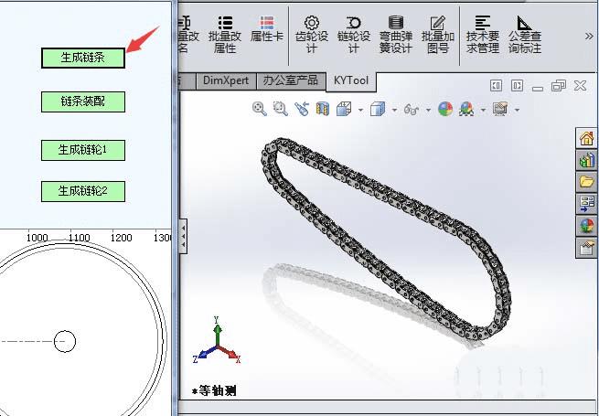Viewport: 599px width, 416px height.
Task: Click the 生成链轮2 button
Action: tap(83, 191)
